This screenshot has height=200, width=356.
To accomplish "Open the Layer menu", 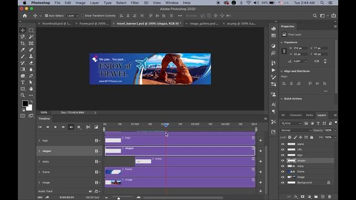I will pyautogui.click(x=94, y=3).
